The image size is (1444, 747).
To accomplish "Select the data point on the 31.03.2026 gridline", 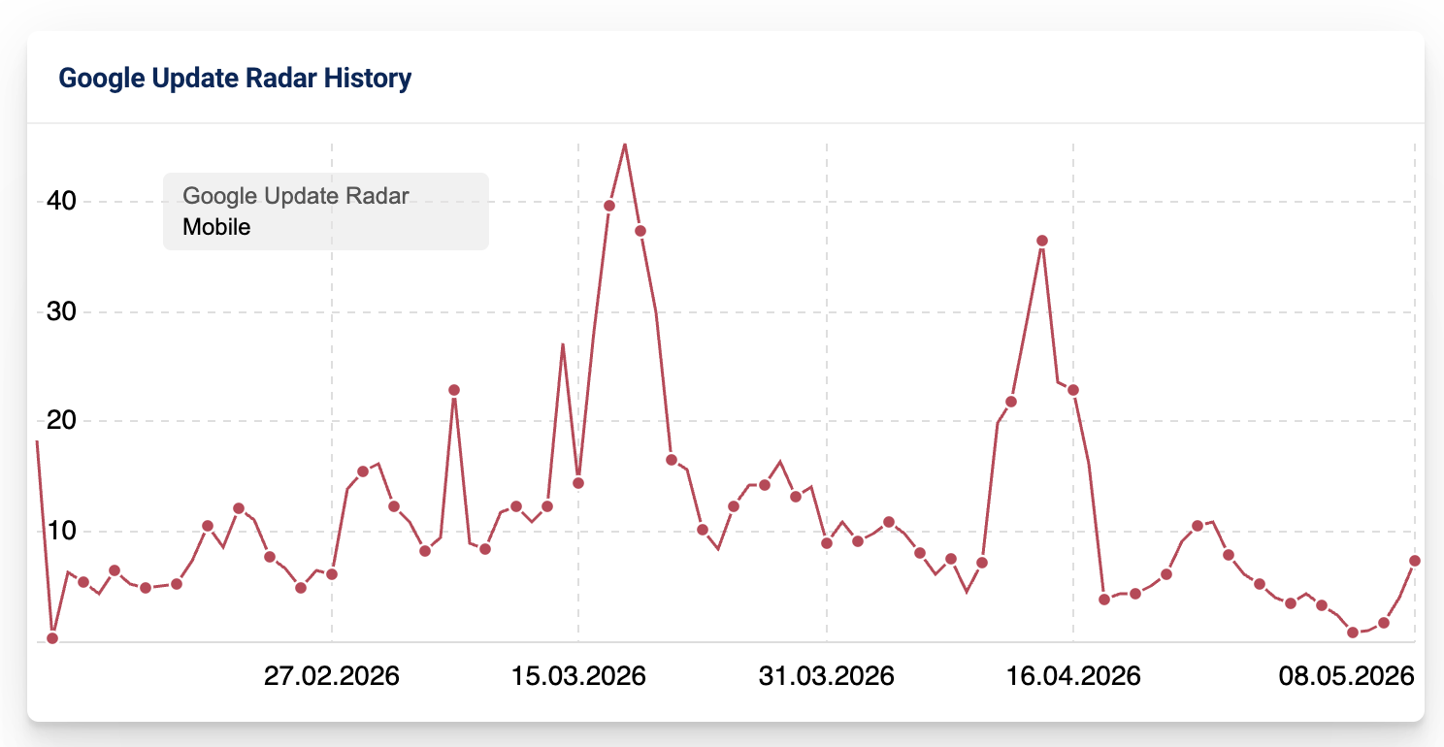I will (827, 543).
